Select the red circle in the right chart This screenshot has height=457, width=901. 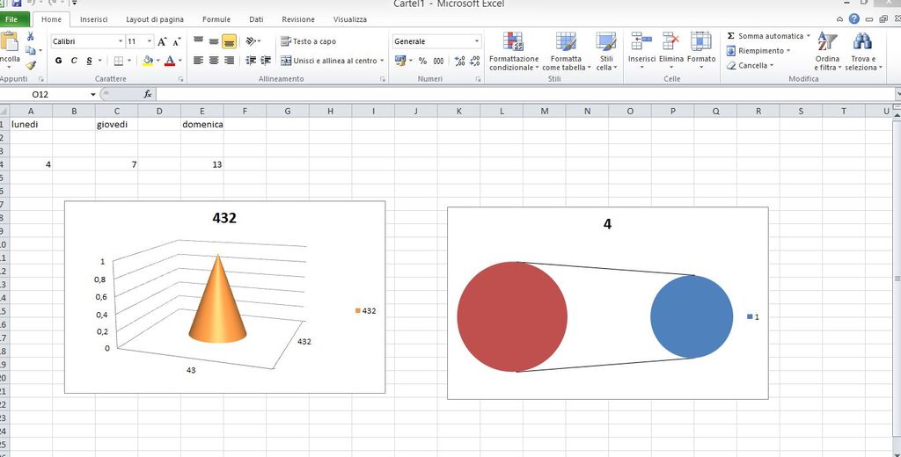pos(512,316)
